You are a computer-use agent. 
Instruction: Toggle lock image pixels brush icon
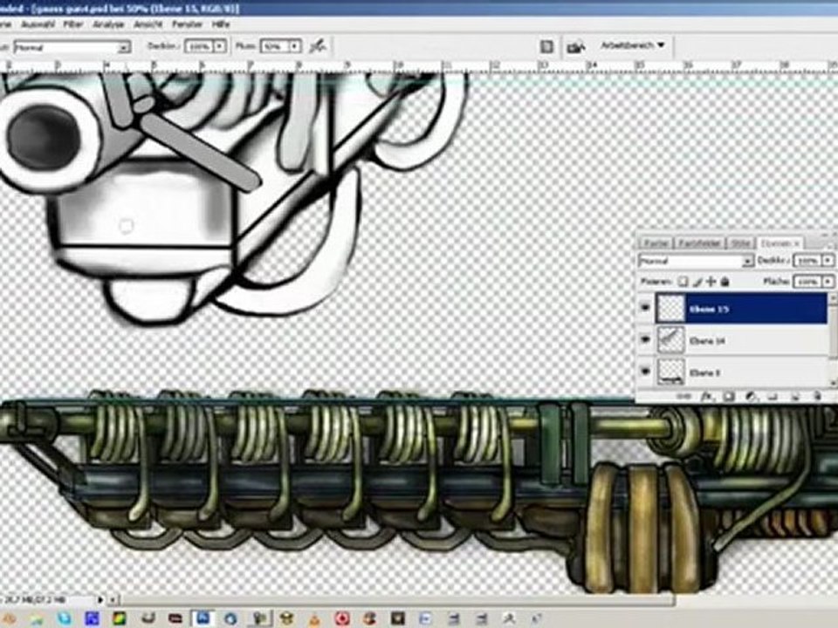coord(697,282)
